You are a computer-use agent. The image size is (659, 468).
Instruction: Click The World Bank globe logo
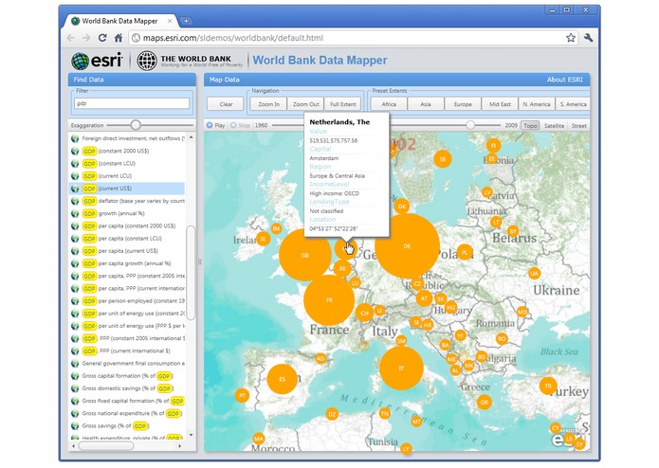(x=147, y=61)
